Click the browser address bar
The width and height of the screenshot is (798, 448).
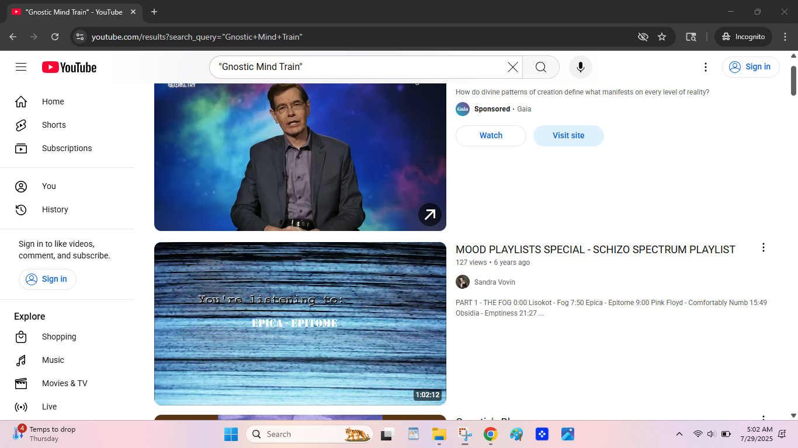362,37
